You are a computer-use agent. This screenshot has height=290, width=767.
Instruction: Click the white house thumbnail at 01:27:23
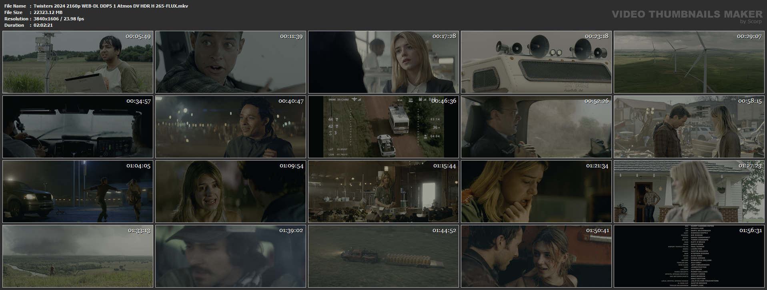coord(689,192)
